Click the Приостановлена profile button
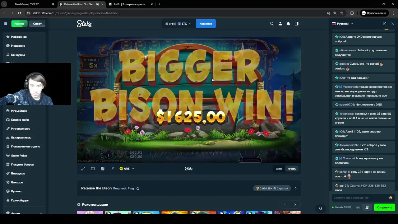 (374, 13)
